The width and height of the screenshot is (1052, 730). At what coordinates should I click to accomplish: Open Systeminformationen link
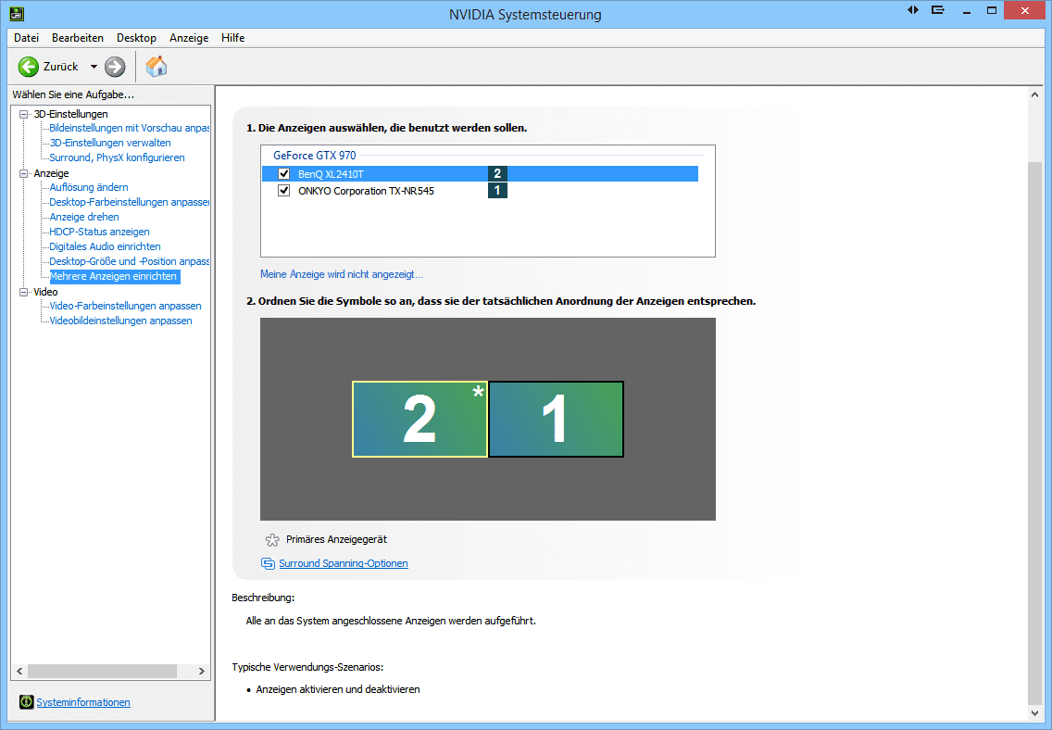pos(83,702)
